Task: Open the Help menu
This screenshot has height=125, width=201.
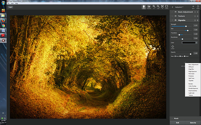Action: [16, 3]
